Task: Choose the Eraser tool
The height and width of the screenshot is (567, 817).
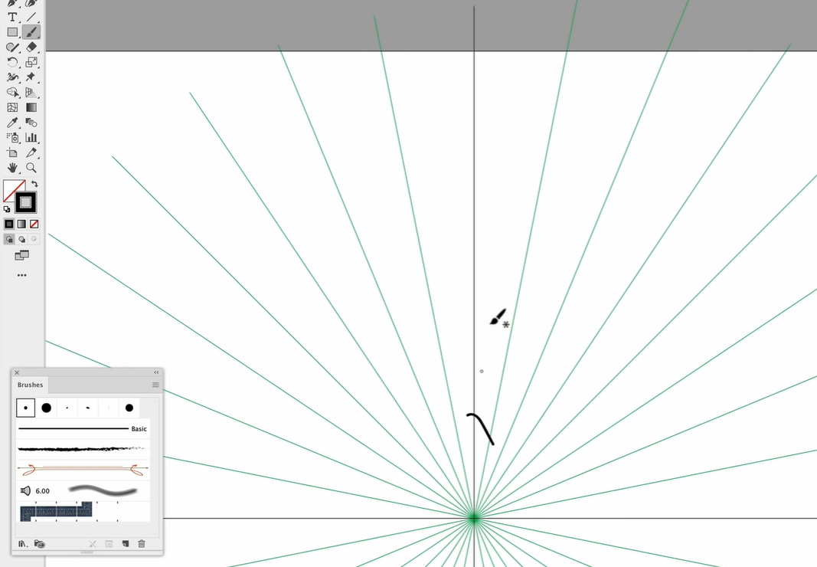Action: (31, 48)
